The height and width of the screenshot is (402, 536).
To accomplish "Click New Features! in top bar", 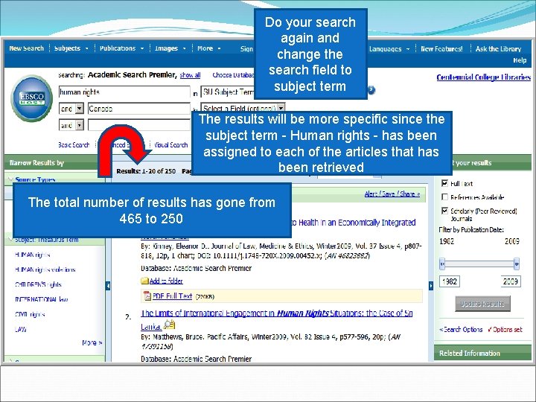I will coord(441,49).
